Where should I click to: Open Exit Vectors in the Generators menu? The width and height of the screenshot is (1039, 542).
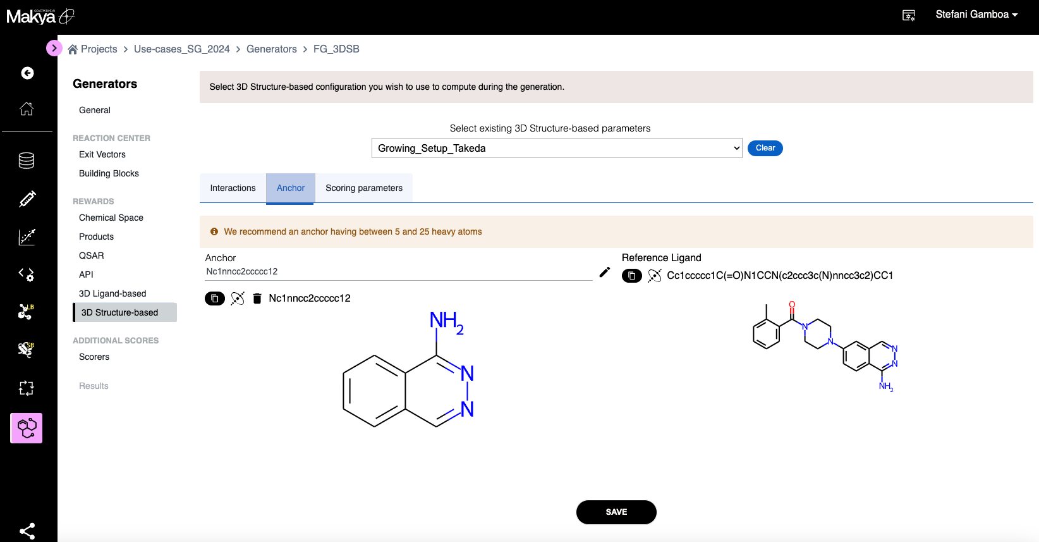click(102, 154)
